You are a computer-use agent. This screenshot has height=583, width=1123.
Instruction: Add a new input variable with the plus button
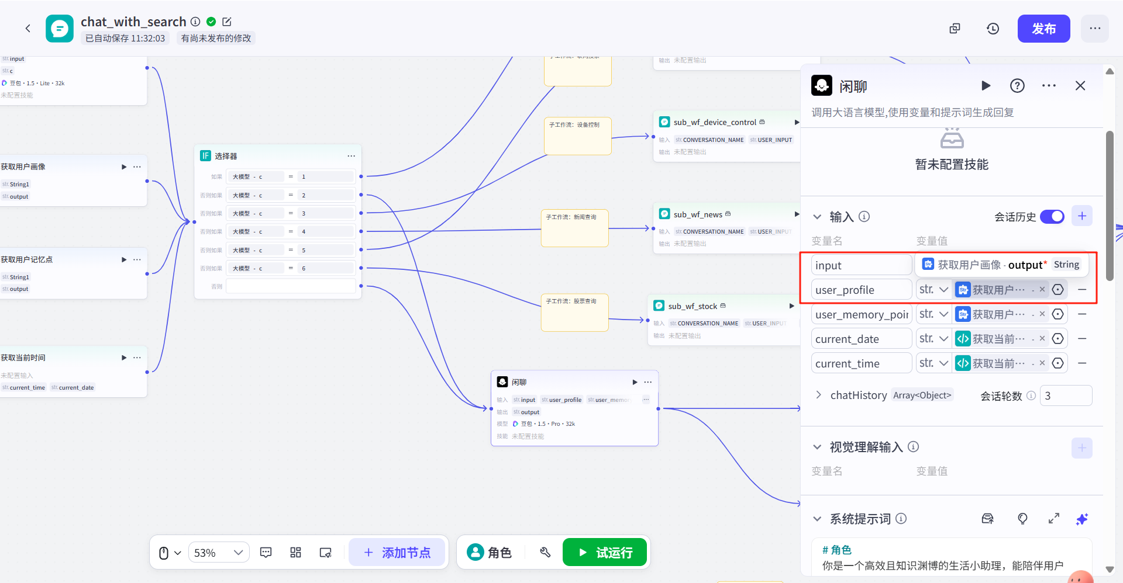1082,216
